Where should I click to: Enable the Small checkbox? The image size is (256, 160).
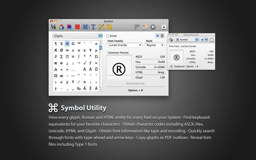click(x=108, y=36)
